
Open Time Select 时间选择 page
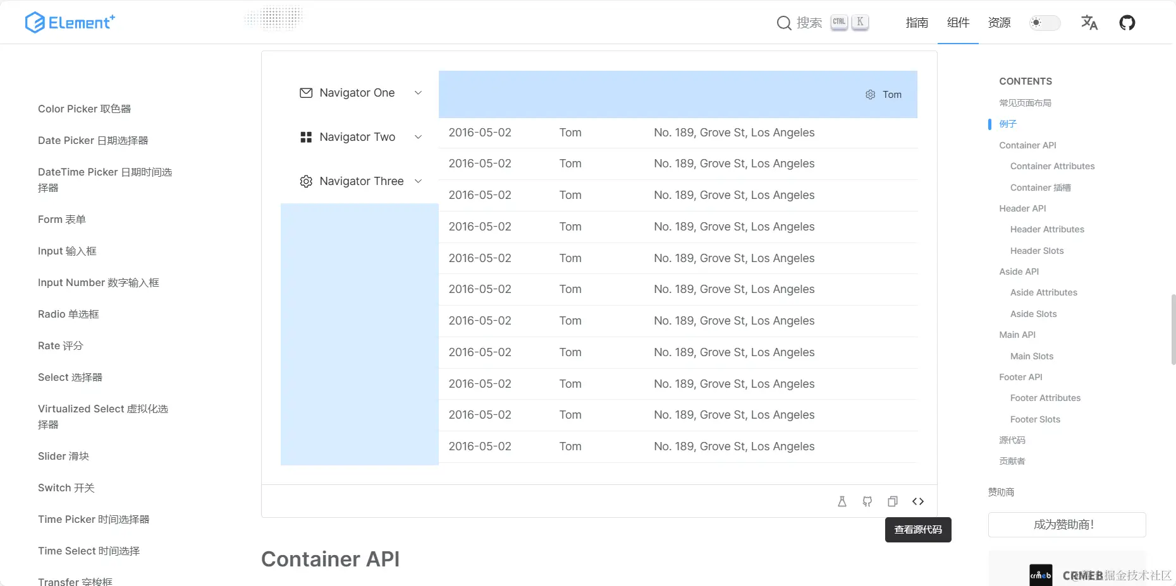tap(89, 551)
